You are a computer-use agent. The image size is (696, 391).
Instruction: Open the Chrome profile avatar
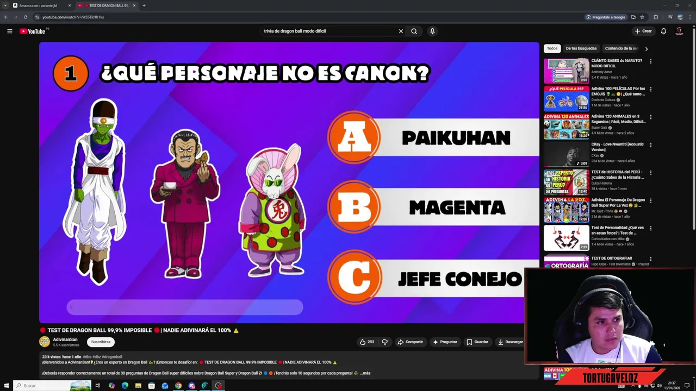coord(680,17)
